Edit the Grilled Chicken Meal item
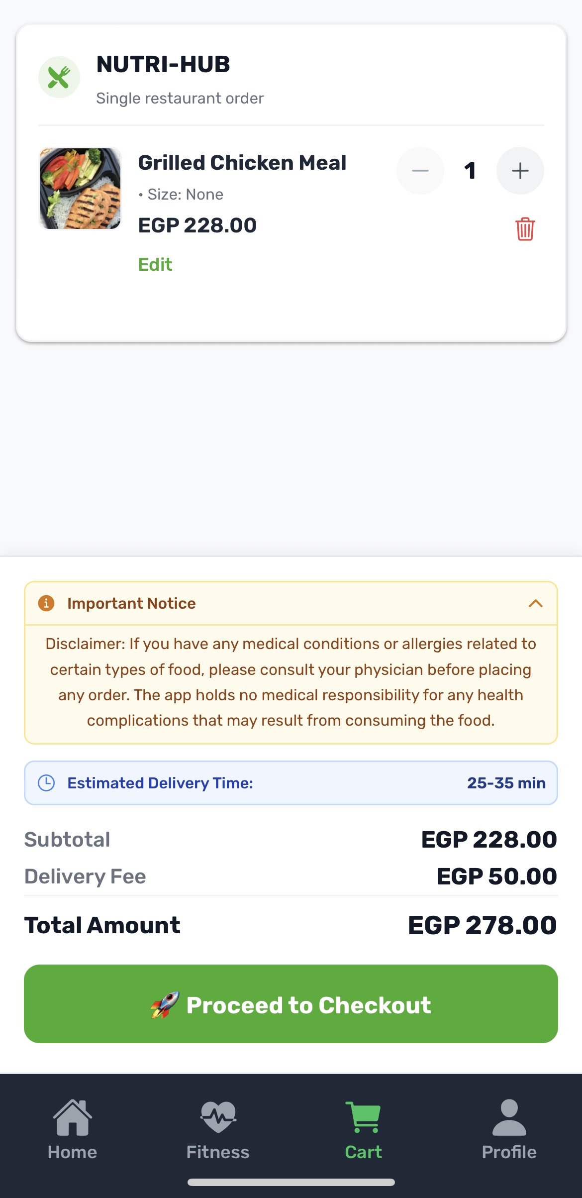The width and height of the screenshot is (582, 1198). (155, 264)
